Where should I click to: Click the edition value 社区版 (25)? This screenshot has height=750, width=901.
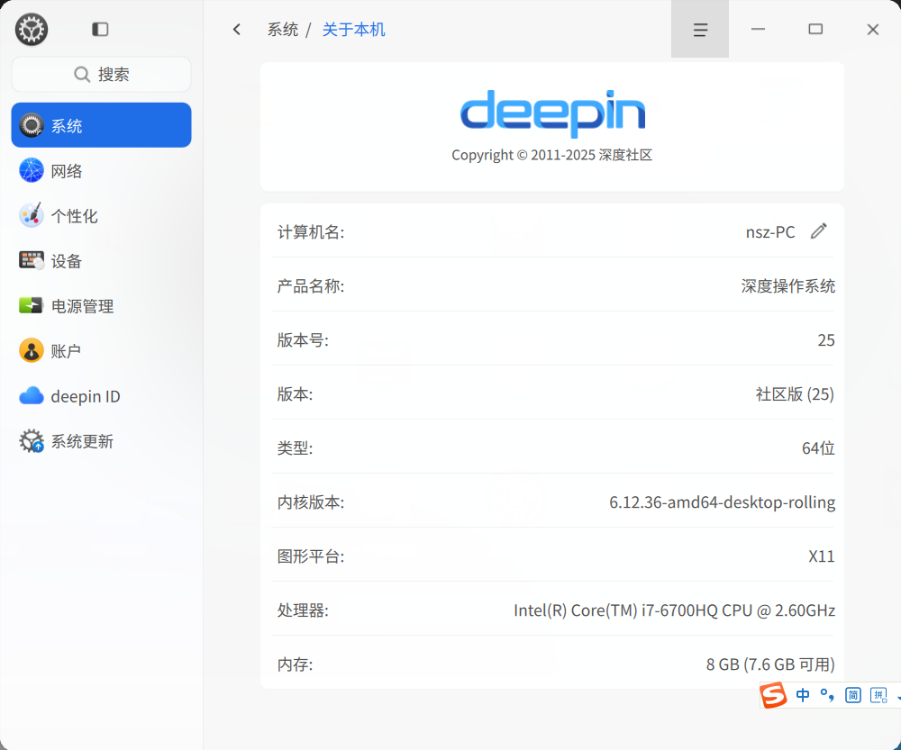pyautogui.click(x=795, y=394)
